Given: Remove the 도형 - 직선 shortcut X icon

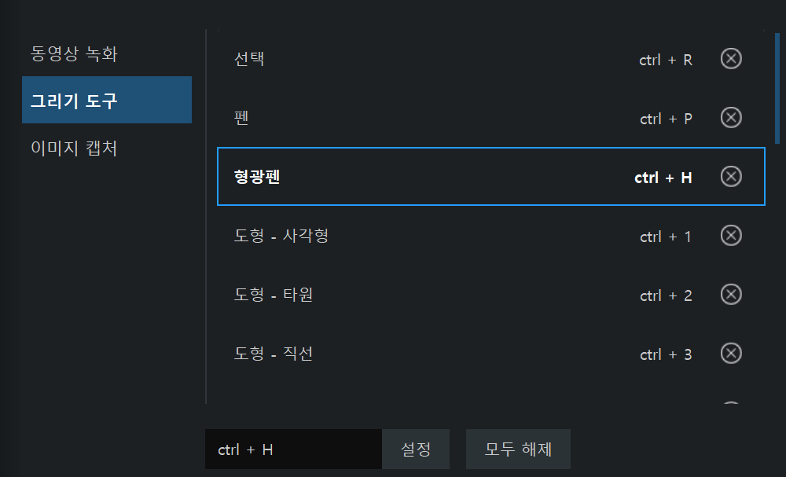Looking at the screenshot, I should click(731, 354).
